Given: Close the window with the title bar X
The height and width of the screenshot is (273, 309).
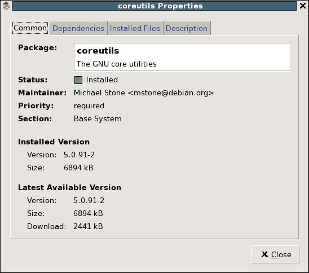Looking at the screenshot, I should click(x=303, y=6).
